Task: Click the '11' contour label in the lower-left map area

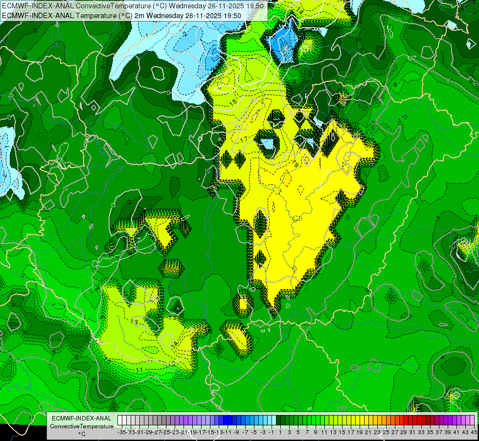Action: click(x=139, y=370)
